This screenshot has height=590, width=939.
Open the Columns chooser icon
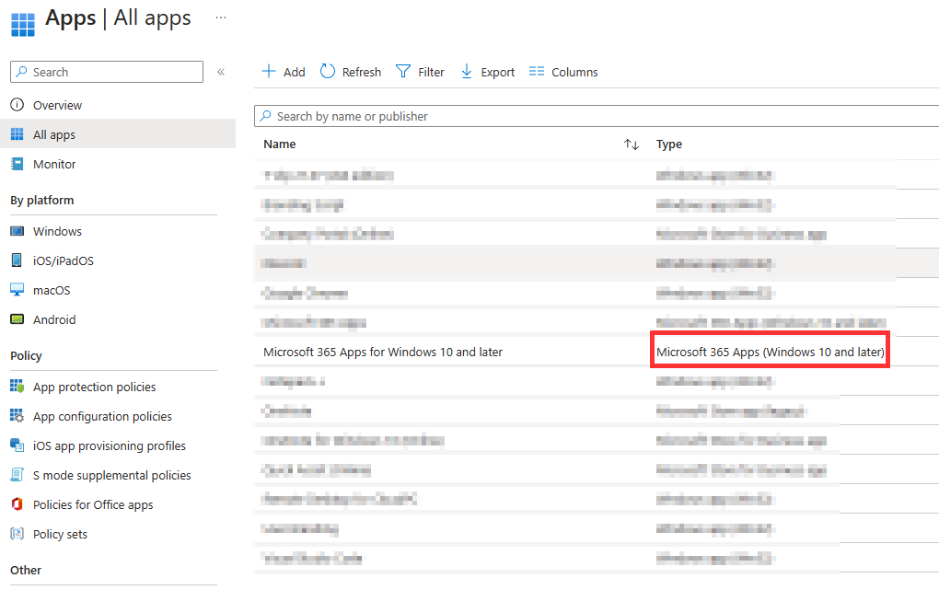537,72
